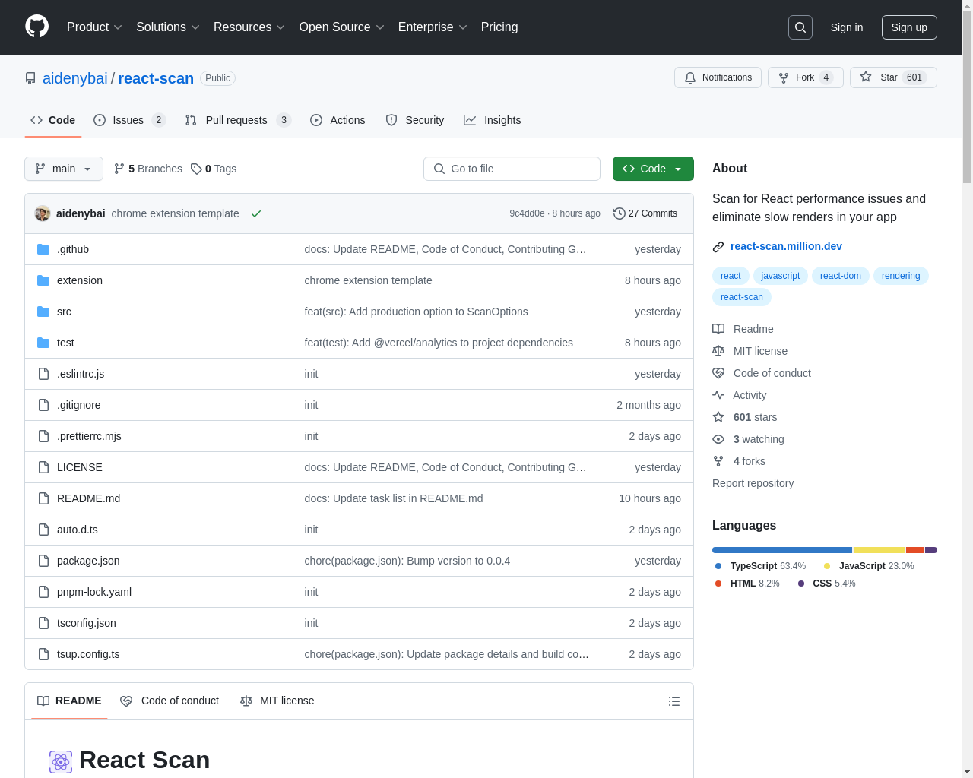Expand the Enterprise menu
The height and width of the screenshot is (778, 973).
[433, 27]
